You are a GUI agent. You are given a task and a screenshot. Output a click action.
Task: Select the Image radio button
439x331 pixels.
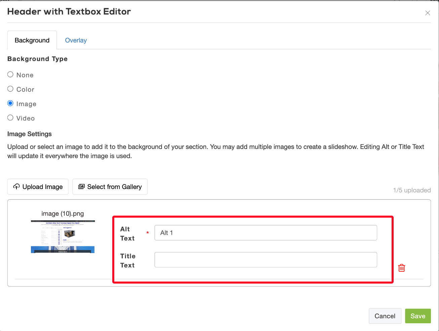click(10, 104)
